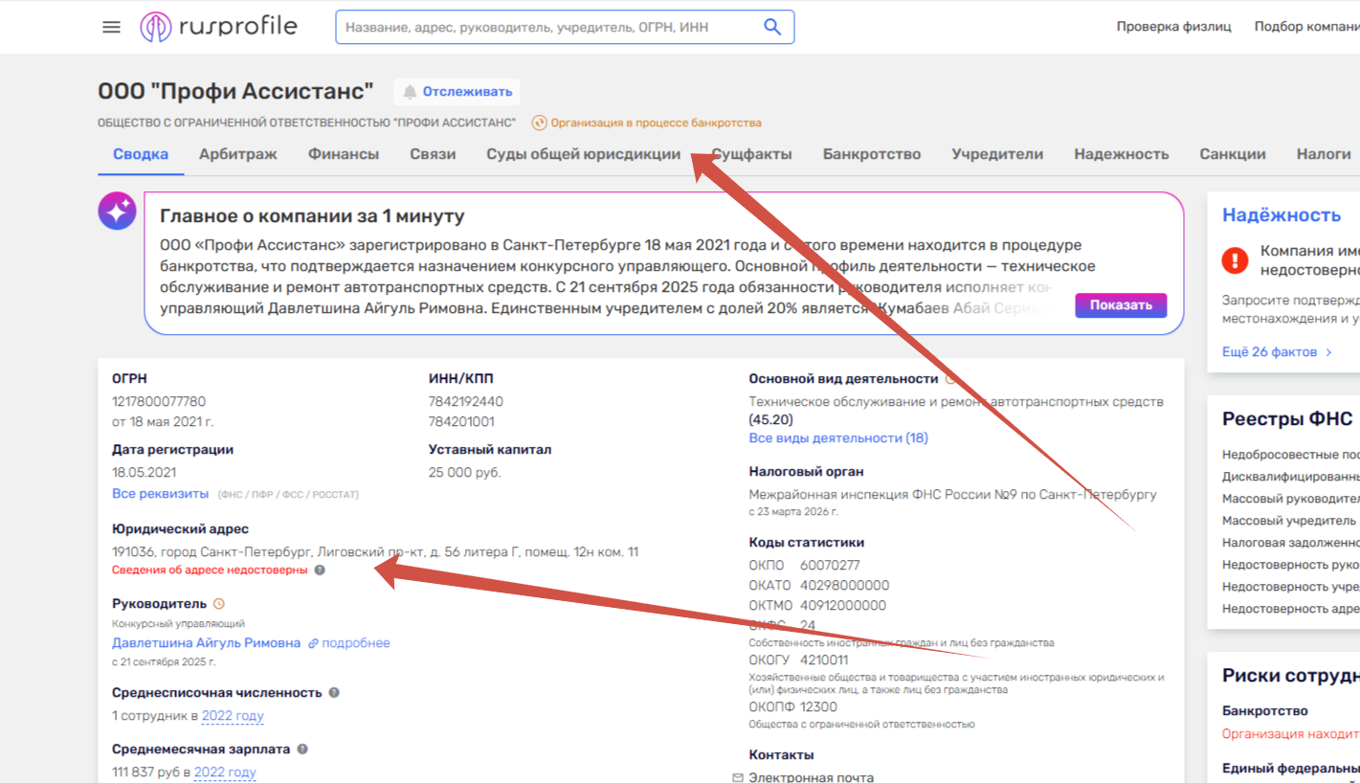Click the clock icon next to Руководитель
This screenshot has height=783, width=1360.
[x=219, y=604]
